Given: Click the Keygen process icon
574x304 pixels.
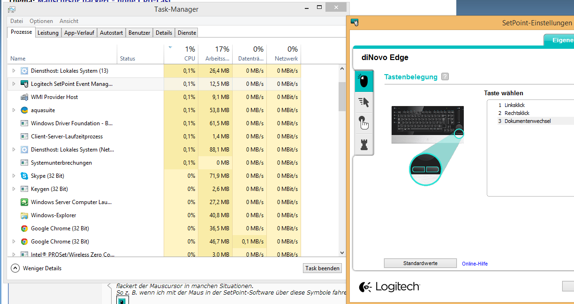Looking at the screenshot, I should pyautogui.click(x=24, y=189).
